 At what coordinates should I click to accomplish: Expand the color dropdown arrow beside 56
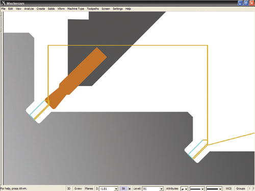130,189
